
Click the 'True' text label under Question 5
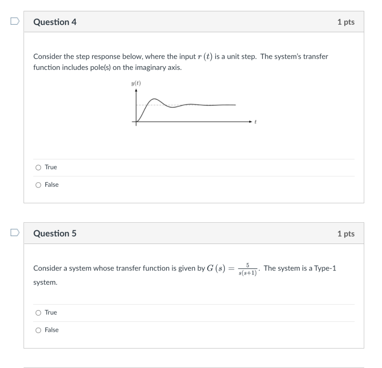pos(51,313)
